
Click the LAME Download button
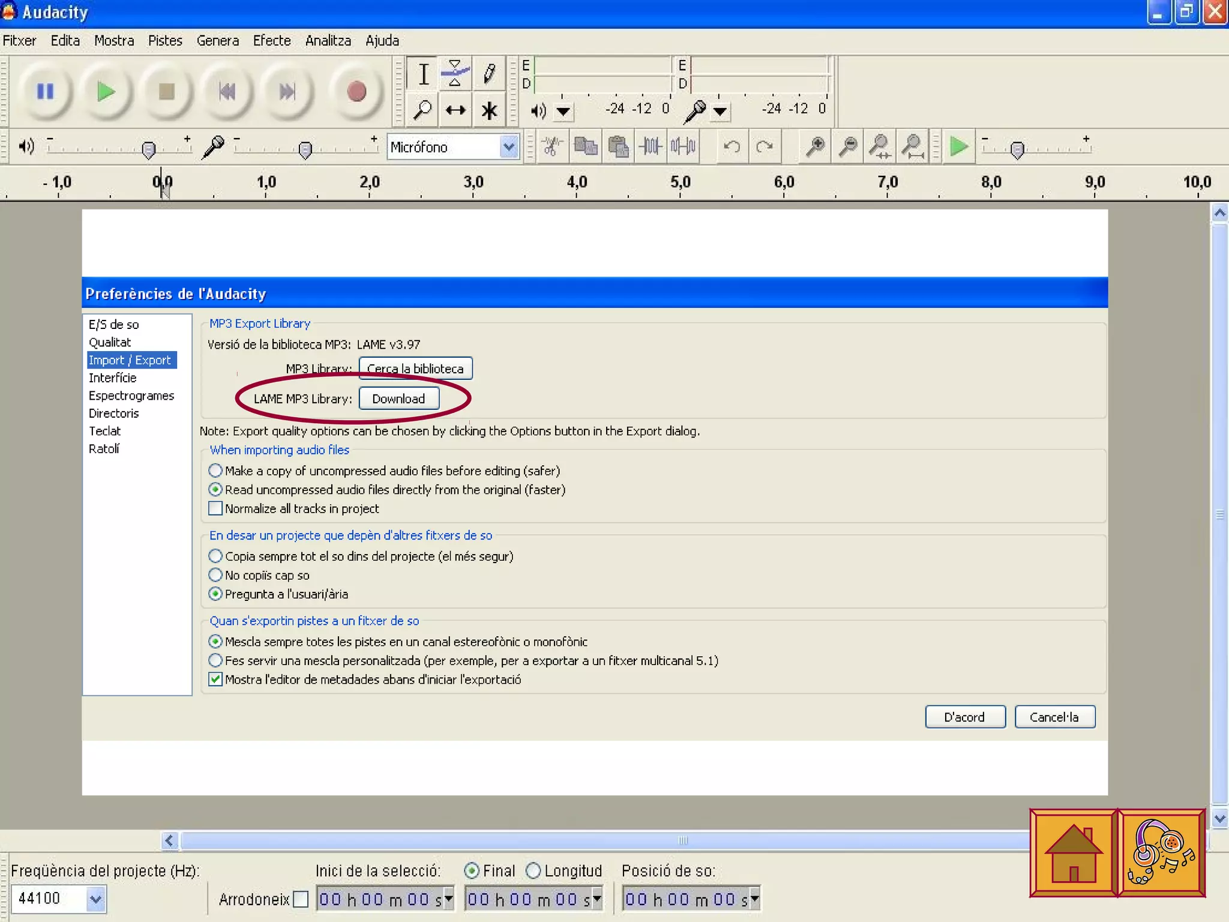pos(398,399)
